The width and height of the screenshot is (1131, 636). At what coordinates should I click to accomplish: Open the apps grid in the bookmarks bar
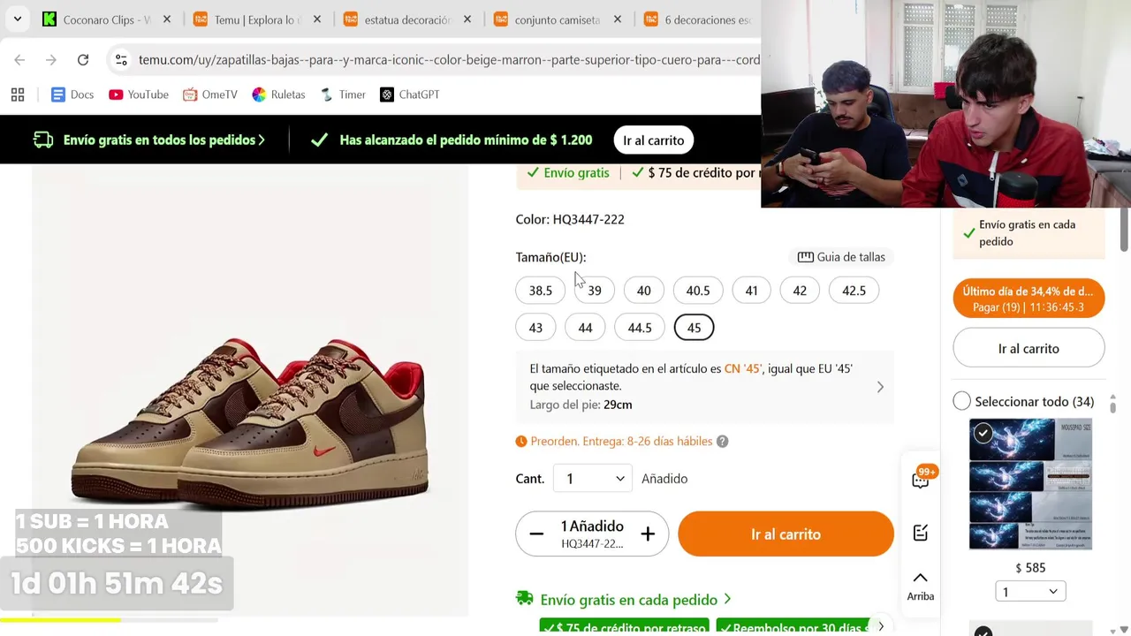(x=18, y=95)
